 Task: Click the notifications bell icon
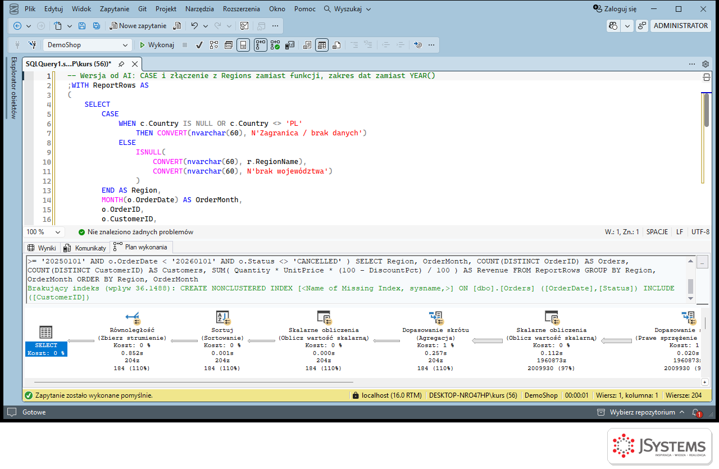696,412
